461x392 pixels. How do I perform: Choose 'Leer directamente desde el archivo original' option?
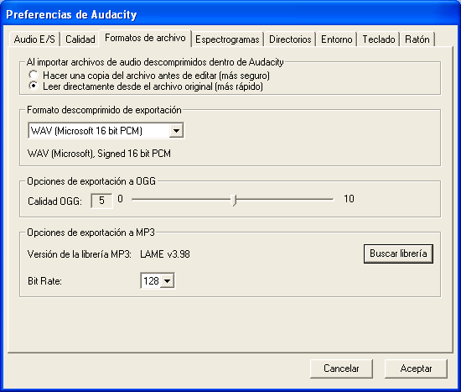click(34, 86)
